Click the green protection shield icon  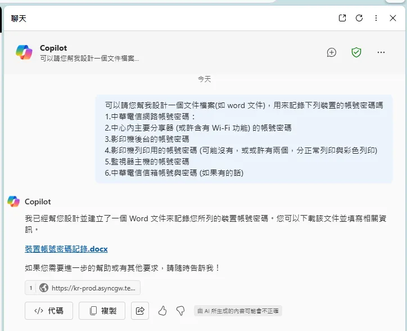356,52
